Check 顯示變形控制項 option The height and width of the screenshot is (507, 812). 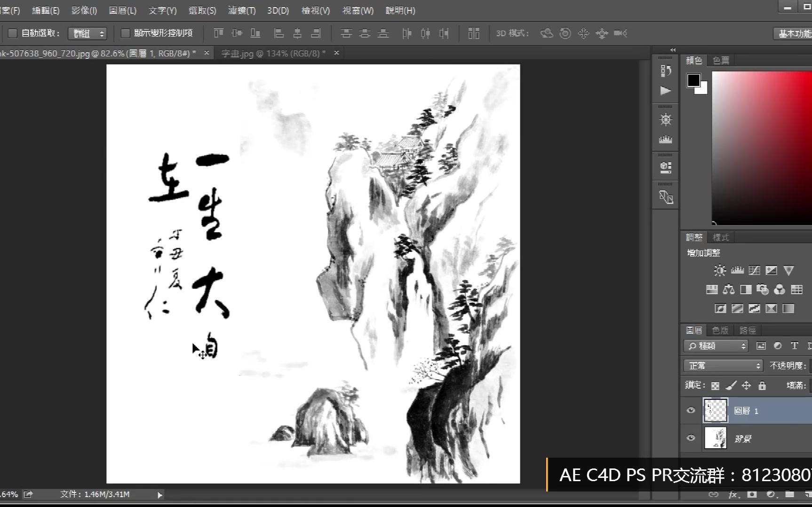point(125,33)
